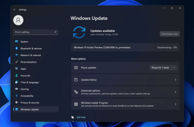
Task: Click the large sync arrows icon
Action: pyautogui.click(x=79, y=32)
